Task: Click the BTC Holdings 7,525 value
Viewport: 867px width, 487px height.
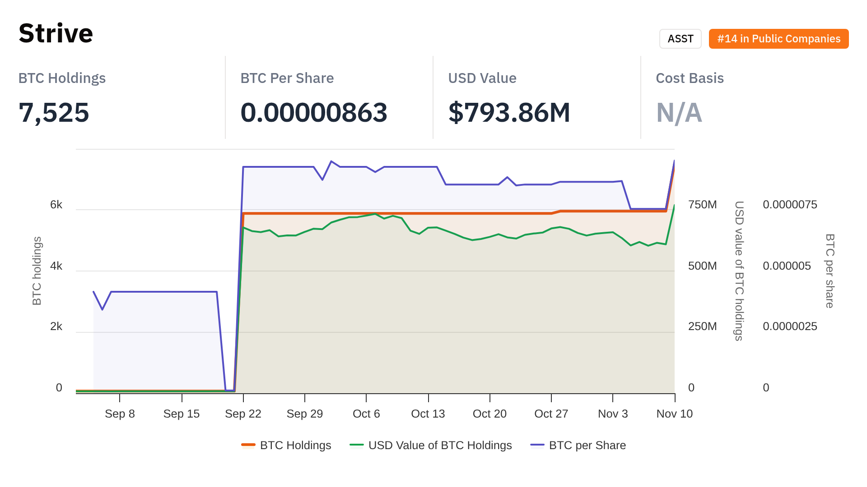Action: 54,113
